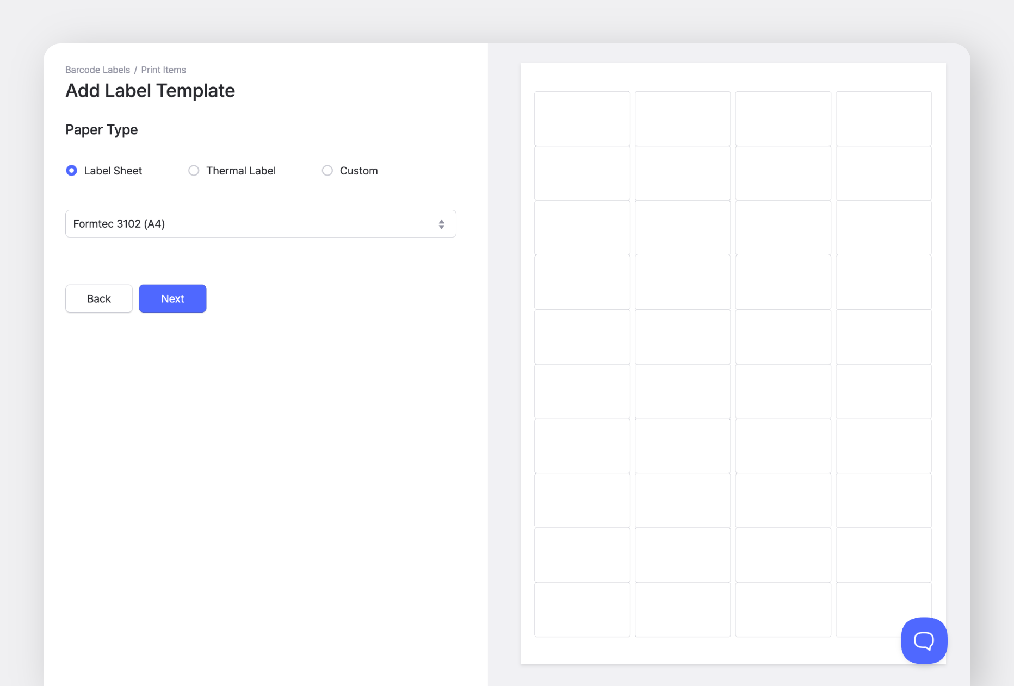Click top-right label cell in sheet preview
Image resolution: width=1014 pixels, height=686 pixels.
point(883,119)
